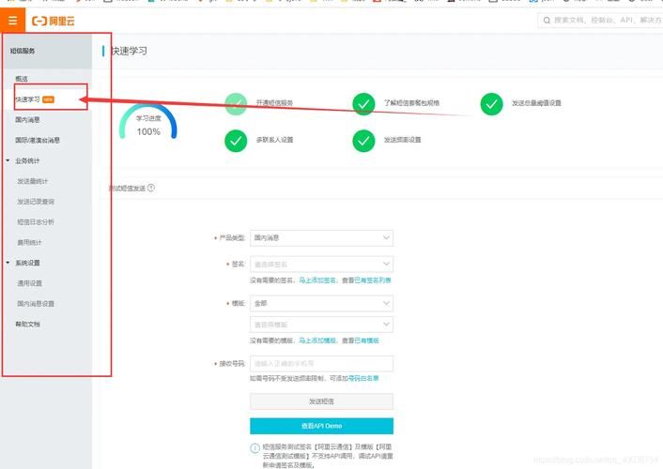663x469 pixels.
Task: Open the orange hamburger menu
Action: pyautogui.click(x=12, y=21)
